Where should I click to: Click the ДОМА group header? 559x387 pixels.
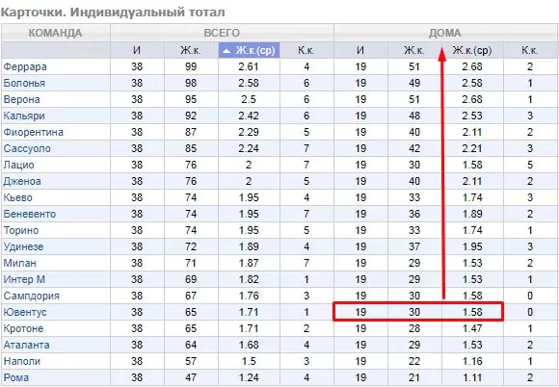445,33
